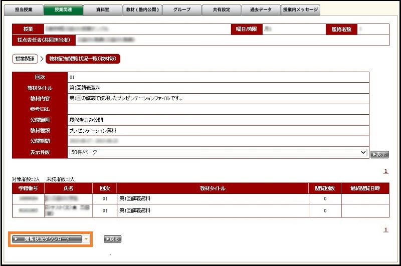401x266 pixels.
Task: Open the 授業内メッセージ tab
Action: (300, 10)
